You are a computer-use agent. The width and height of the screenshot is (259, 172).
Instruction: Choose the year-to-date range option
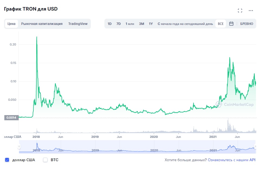pyautogui.click(x=185, y=24)
